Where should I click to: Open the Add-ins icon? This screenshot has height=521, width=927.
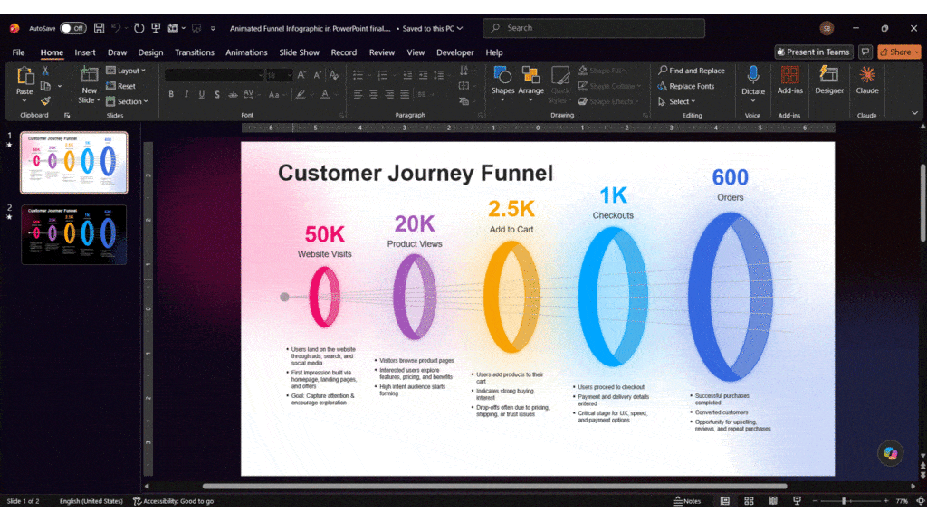[789, 75]
